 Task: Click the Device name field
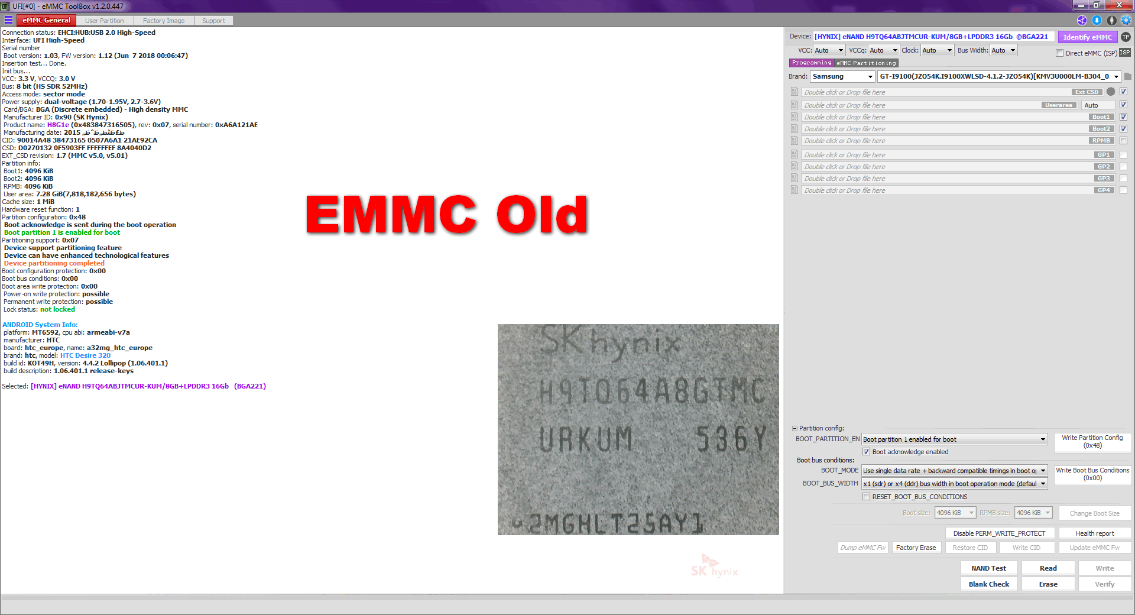click(x=933, y=37)
